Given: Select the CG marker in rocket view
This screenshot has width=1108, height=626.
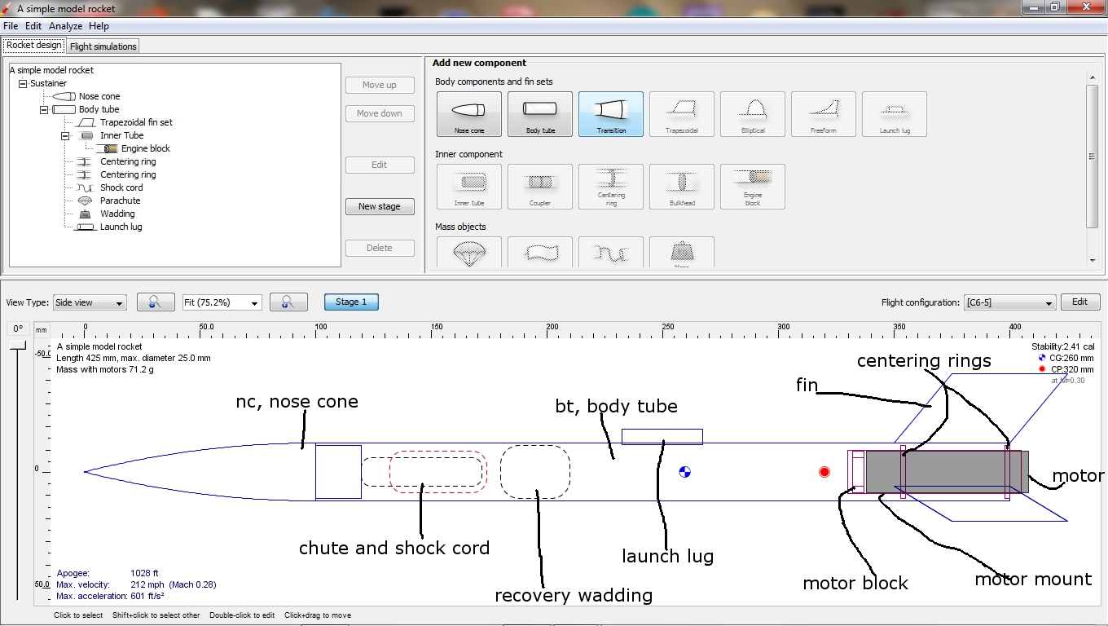Looking at the screenshot, I should 684,471.
